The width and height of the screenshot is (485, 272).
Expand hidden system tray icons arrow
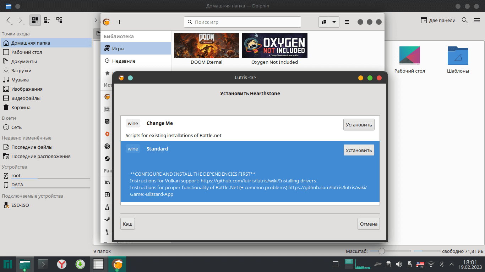[x=452, y=264]
